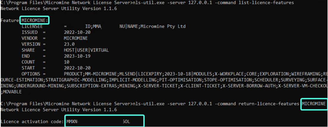
Task: Click the VERSION field label
Action: 31,44
